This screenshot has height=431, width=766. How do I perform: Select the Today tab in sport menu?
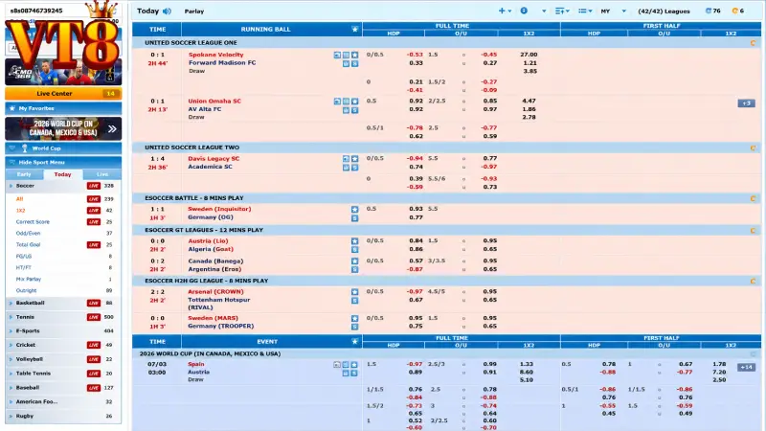click(62, 174)
